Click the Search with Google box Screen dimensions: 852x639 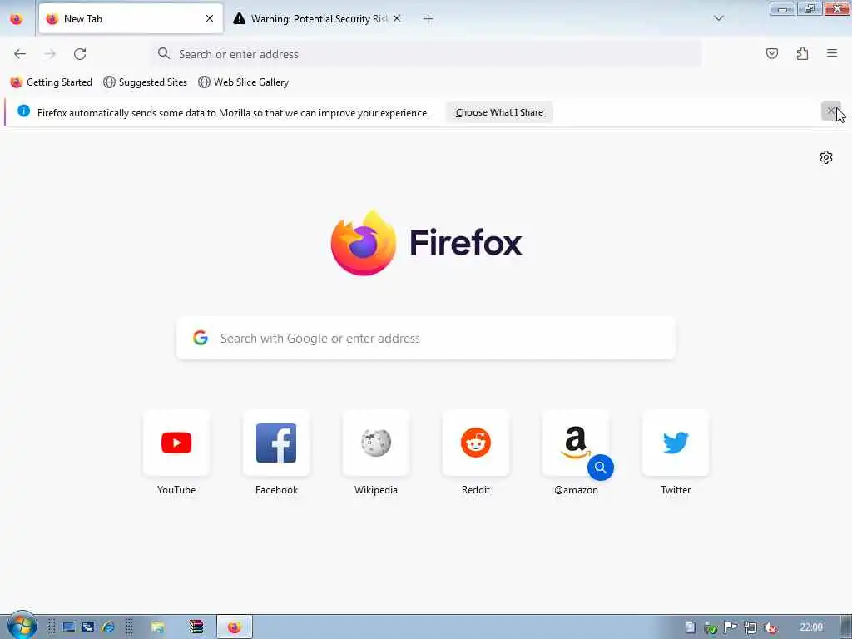pos(426,338)
